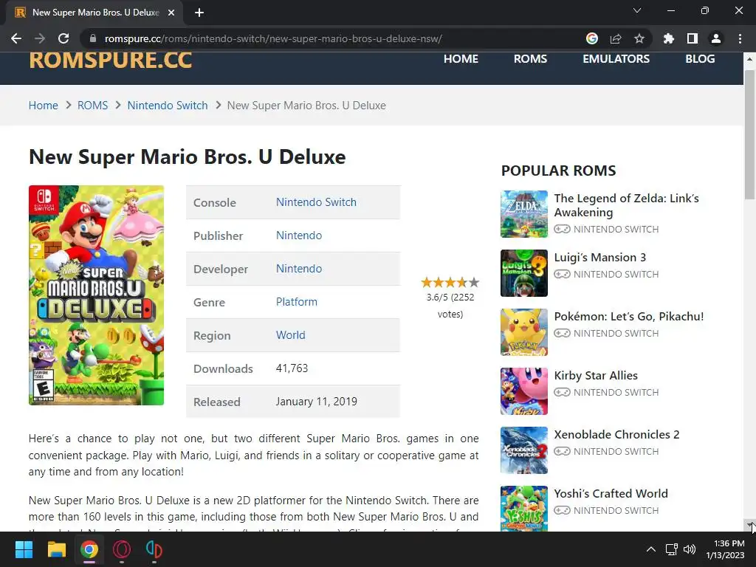The height and width of the screenshot is (567, 756).
Task: Open the network status tray icon
Action: pyautogui.click(x=672, y=549)
